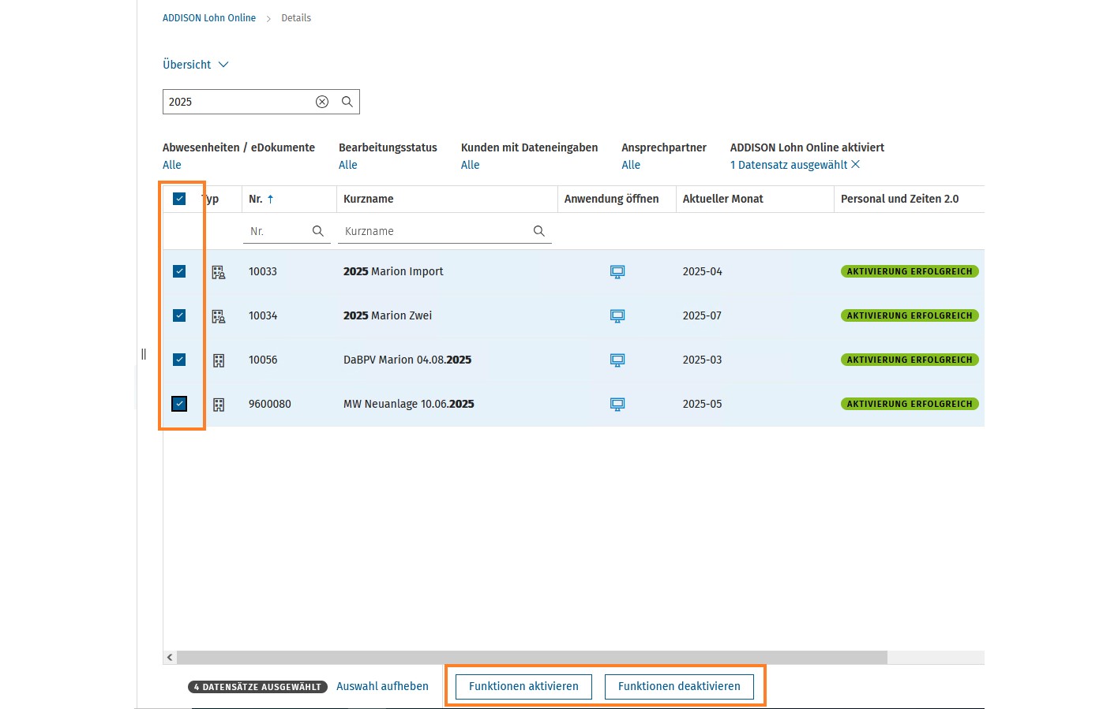The height and width of the screenshot is (709, 1118).
Task: Clear the 2025 search field text
Action: [x=322, y=102]
